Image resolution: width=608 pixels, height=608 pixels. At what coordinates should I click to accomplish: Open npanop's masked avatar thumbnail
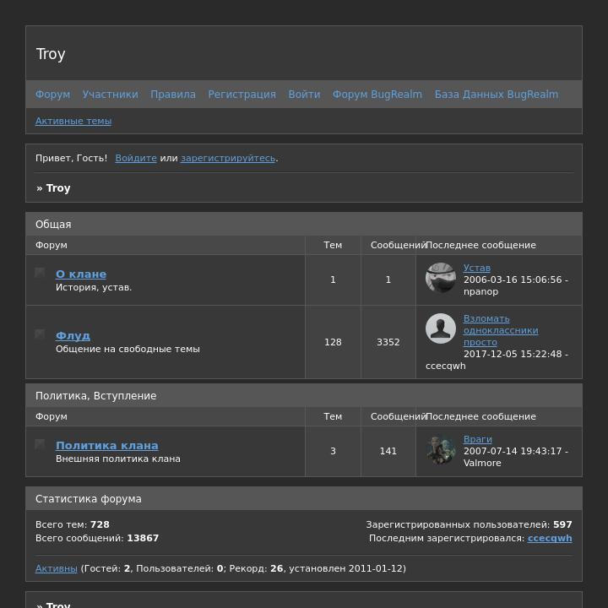(x=441, y=278)
